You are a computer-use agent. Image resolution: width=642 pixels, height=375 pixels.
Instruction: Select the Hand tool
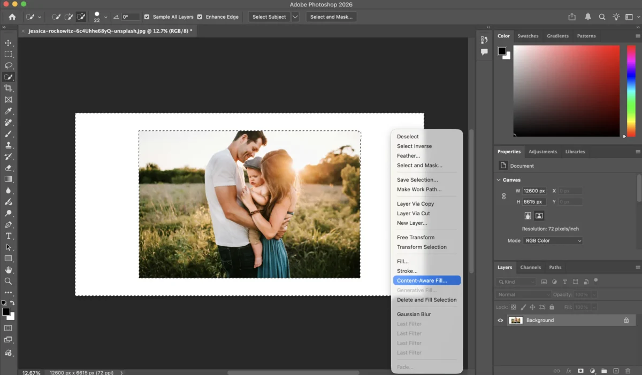click(x=8, y=270)
